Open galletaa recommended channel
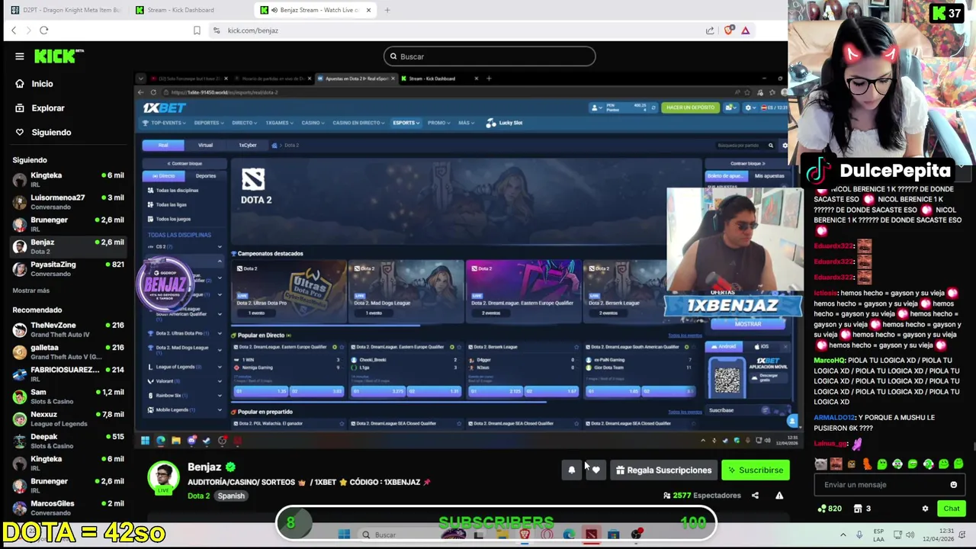The height and width of the screenshot is (549, 976). 69,352
